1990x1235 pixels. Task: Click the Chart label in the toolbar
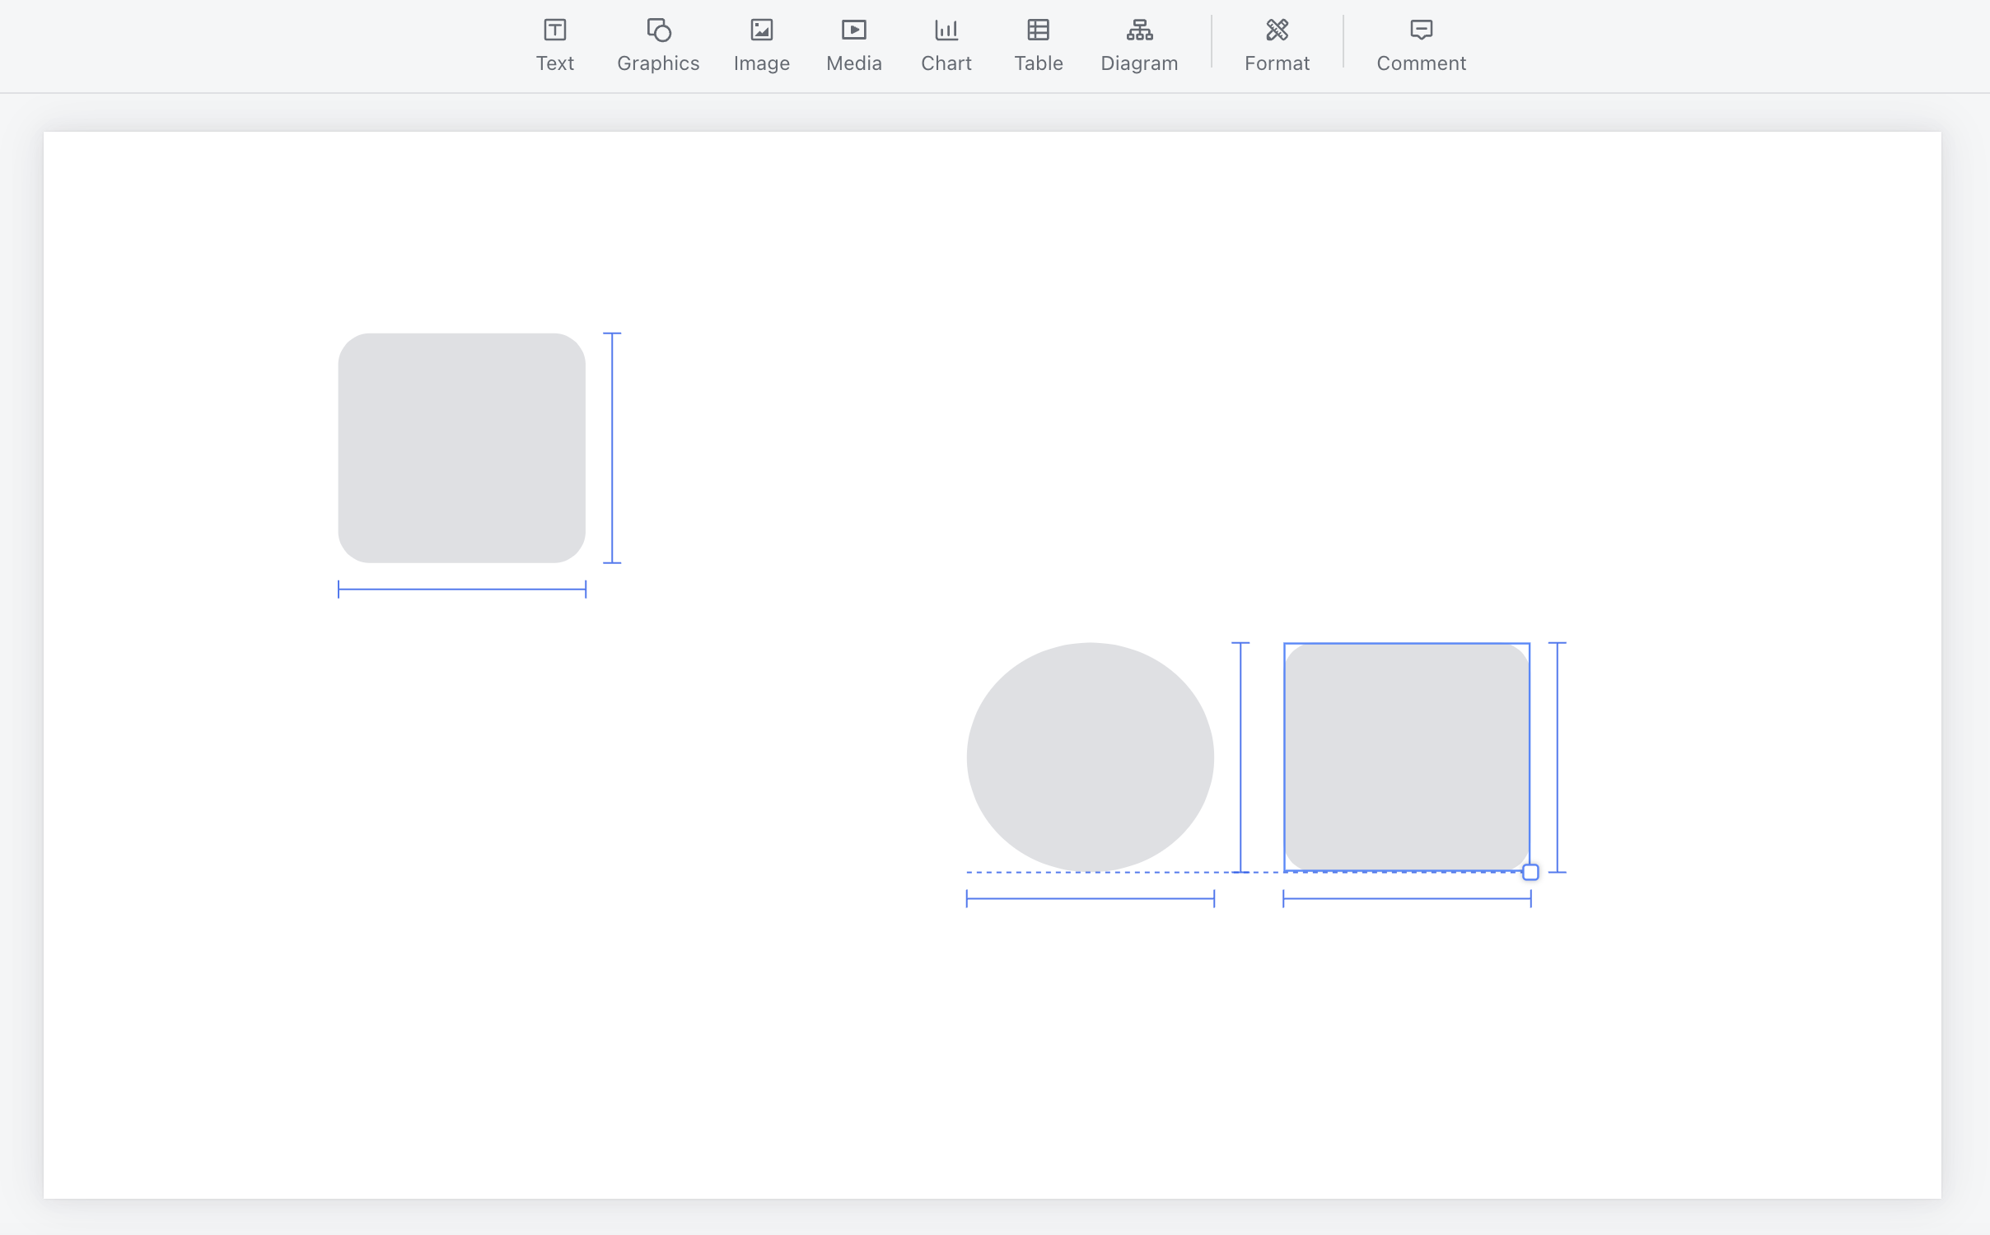[946, 63]
